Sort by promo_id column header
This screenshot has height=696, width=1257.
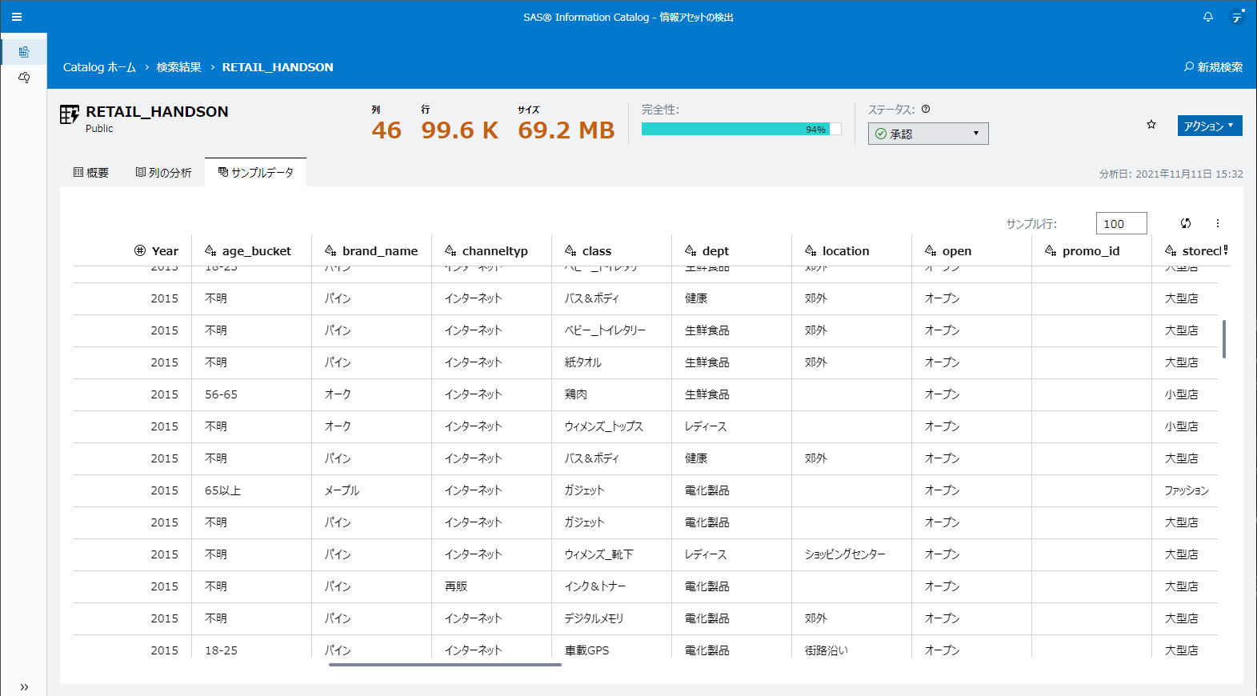[1091, 250]
